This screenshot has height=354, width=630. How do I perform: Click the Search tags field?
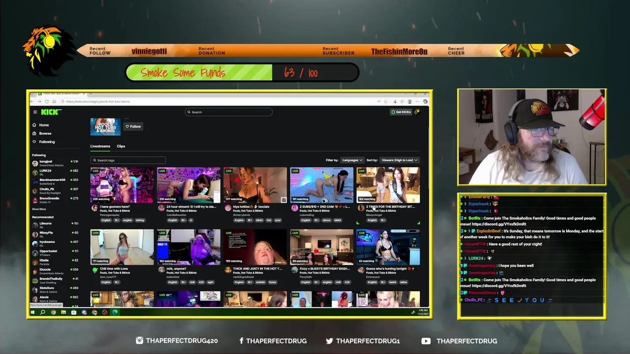coord(128,160)
